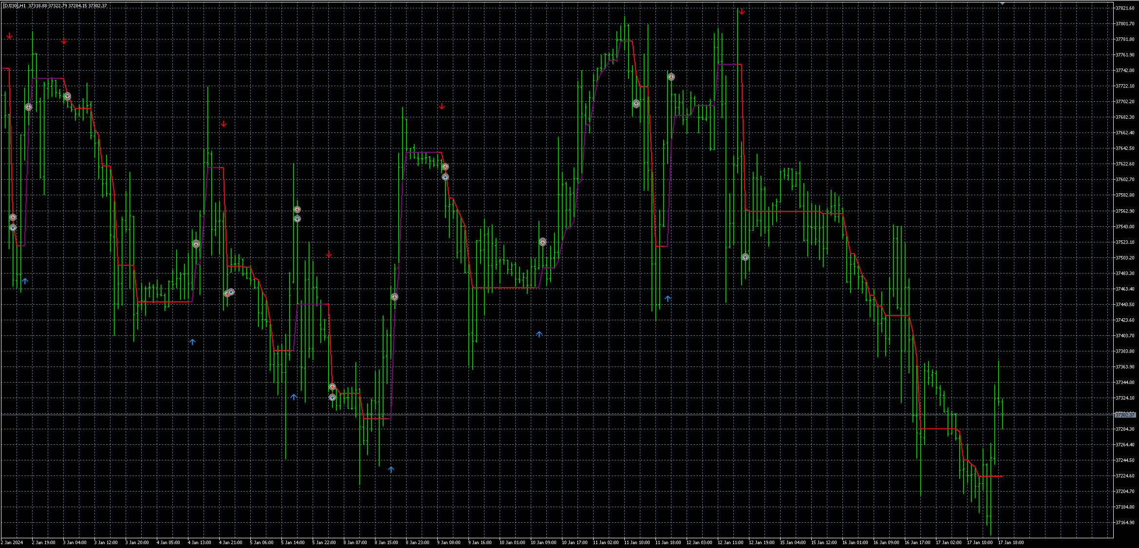Select the blue trade marker at 37324 above 5 Jan 22:00
The width and height of the screenshot is (1139, 548).
pos(332,398)
